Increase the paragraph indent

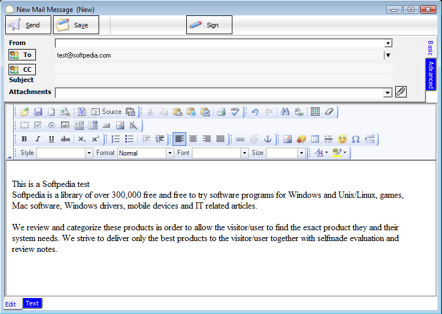(x=159, y=139)
